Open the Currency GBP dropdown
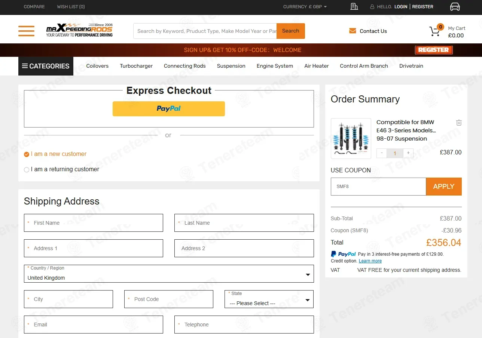 click(x=305, y=7)
